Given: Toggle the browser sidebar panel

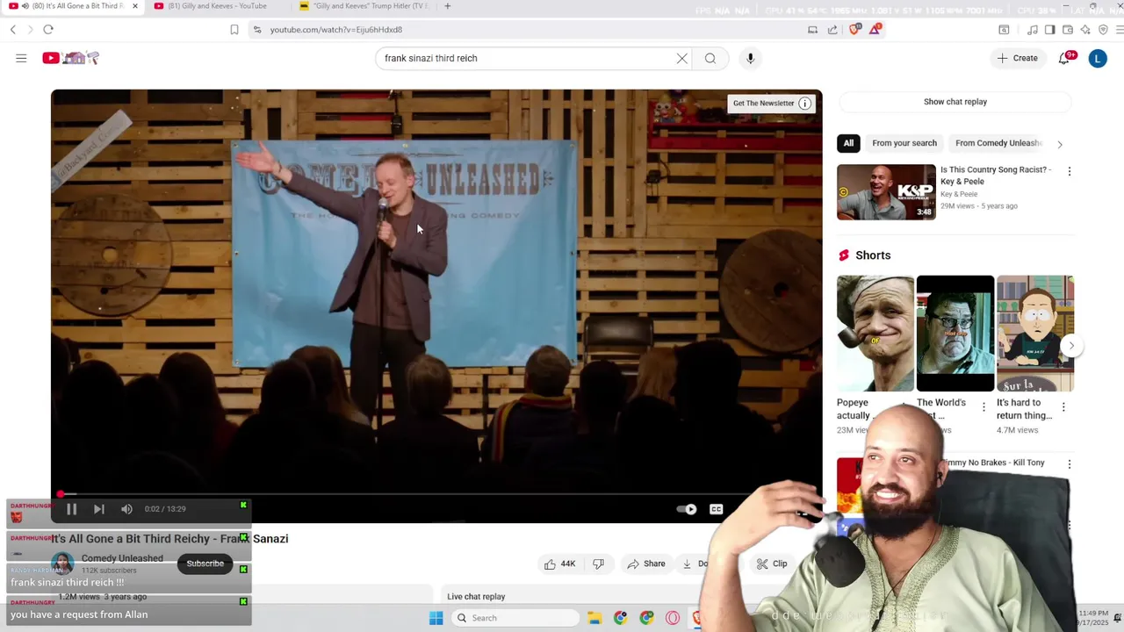Looking at the screenshot, I should pos(1049,30).
